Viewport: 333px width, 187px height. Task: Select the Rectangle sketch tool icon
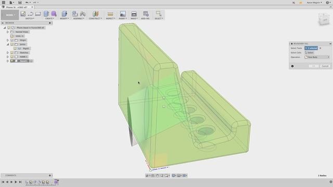tap(38, 14)
